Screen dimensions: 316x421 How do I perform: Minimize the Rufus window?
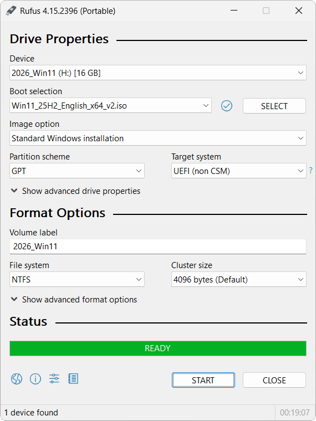(x=234, y=11)
